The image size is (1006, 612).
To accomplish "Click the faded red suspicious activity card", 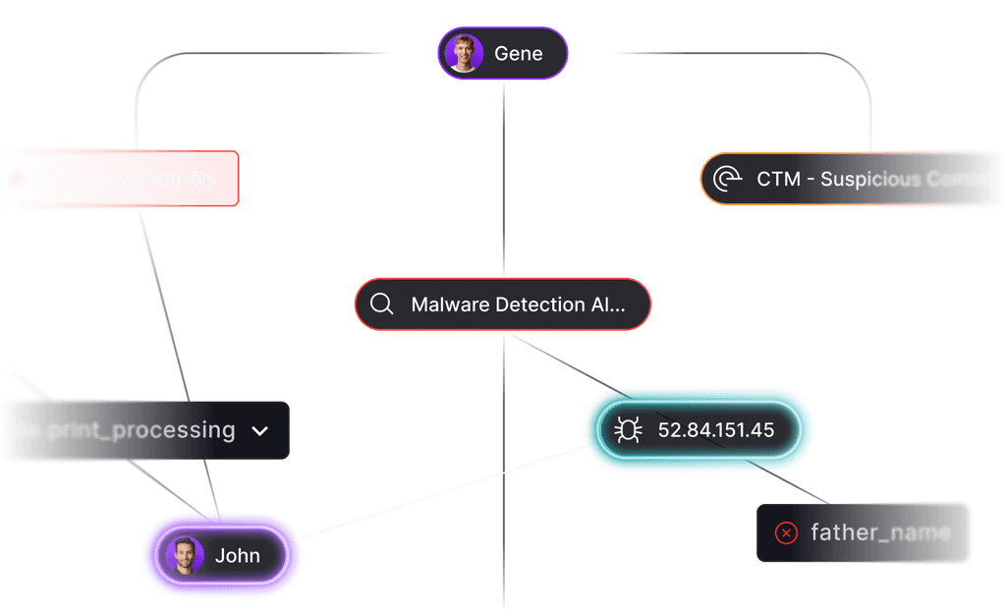I will [122, 179].
